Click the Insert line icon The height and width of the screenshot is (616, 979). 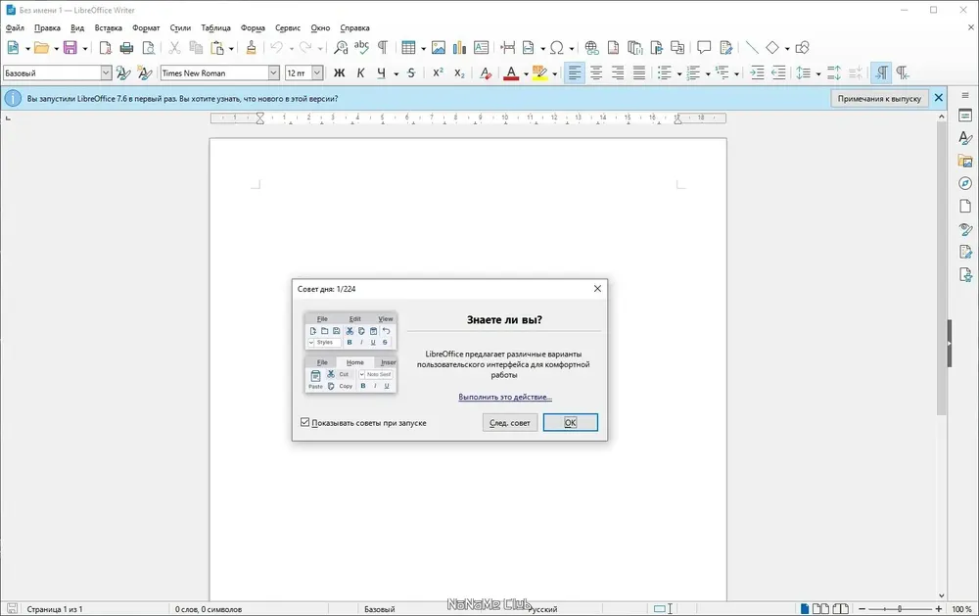click(x=752, y=47)
